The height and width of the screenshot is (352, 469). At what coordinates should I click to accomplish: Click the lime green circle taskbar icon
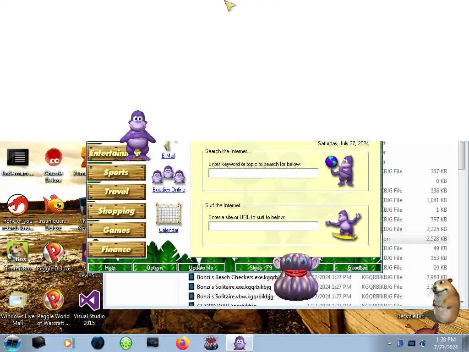point(126,343)
